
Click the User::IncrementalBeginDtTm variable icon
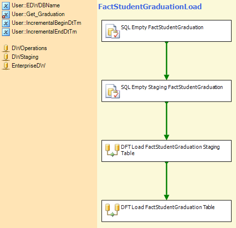[x=6, y=23]
